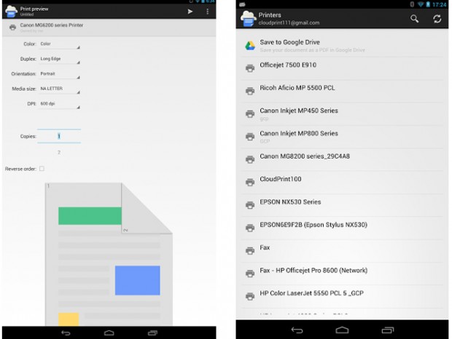The image size is (452, 339).
Task: Tap Recent apps button in Printers navigation bar
Action: 388,330
